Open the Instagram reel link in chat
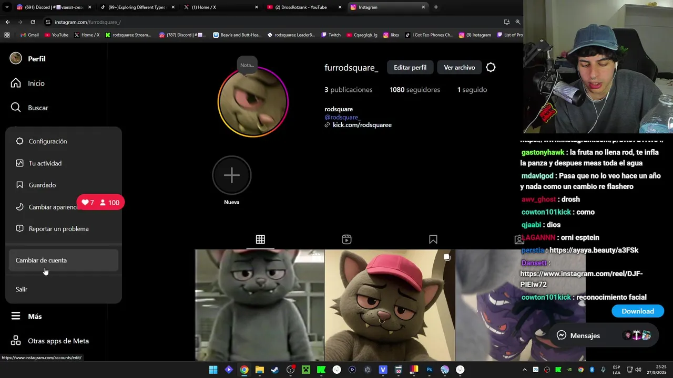673x378 pixels. pos(582,279)
